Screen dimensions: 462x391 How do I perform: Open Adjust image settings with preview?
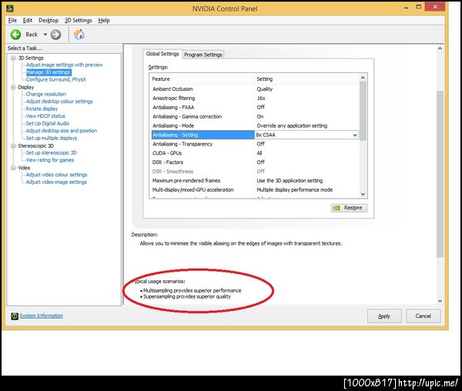pos(64,65)
